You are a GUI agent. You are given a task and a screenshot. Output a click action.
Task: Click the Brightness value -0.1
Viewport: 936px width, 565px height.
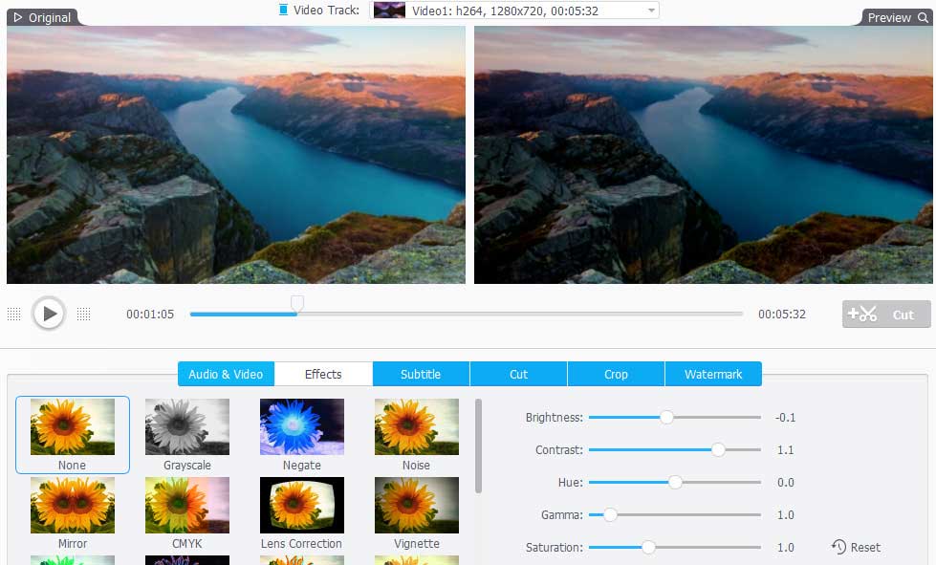pos(785,418)
